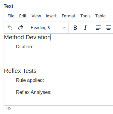Click the H5 element path in status bar
The width and height of the screenshot is (113, 114).
[8, 108]
